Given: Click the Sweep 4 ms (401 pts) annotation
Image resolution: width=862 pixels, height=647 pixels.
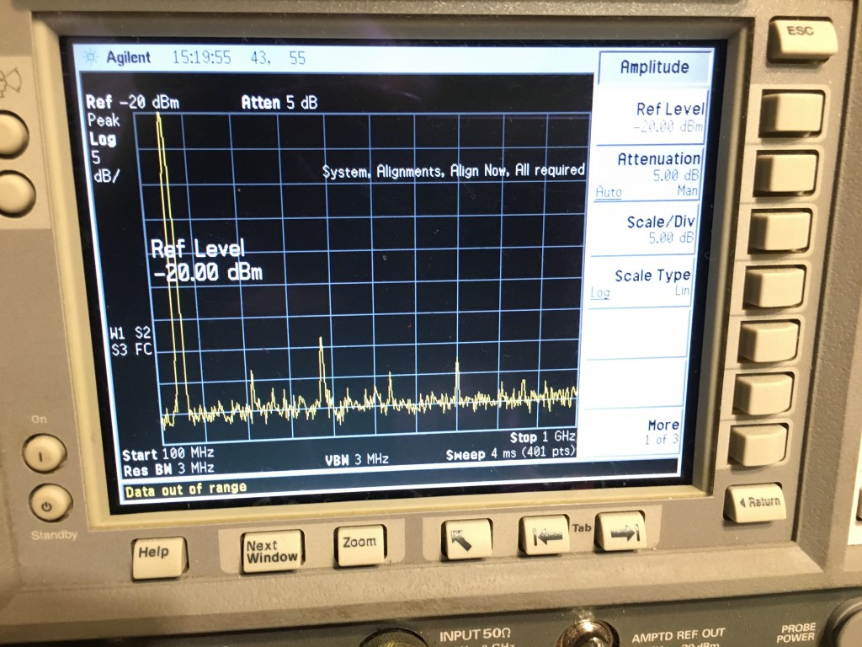Looking at the screenshot, I should 510,454.
